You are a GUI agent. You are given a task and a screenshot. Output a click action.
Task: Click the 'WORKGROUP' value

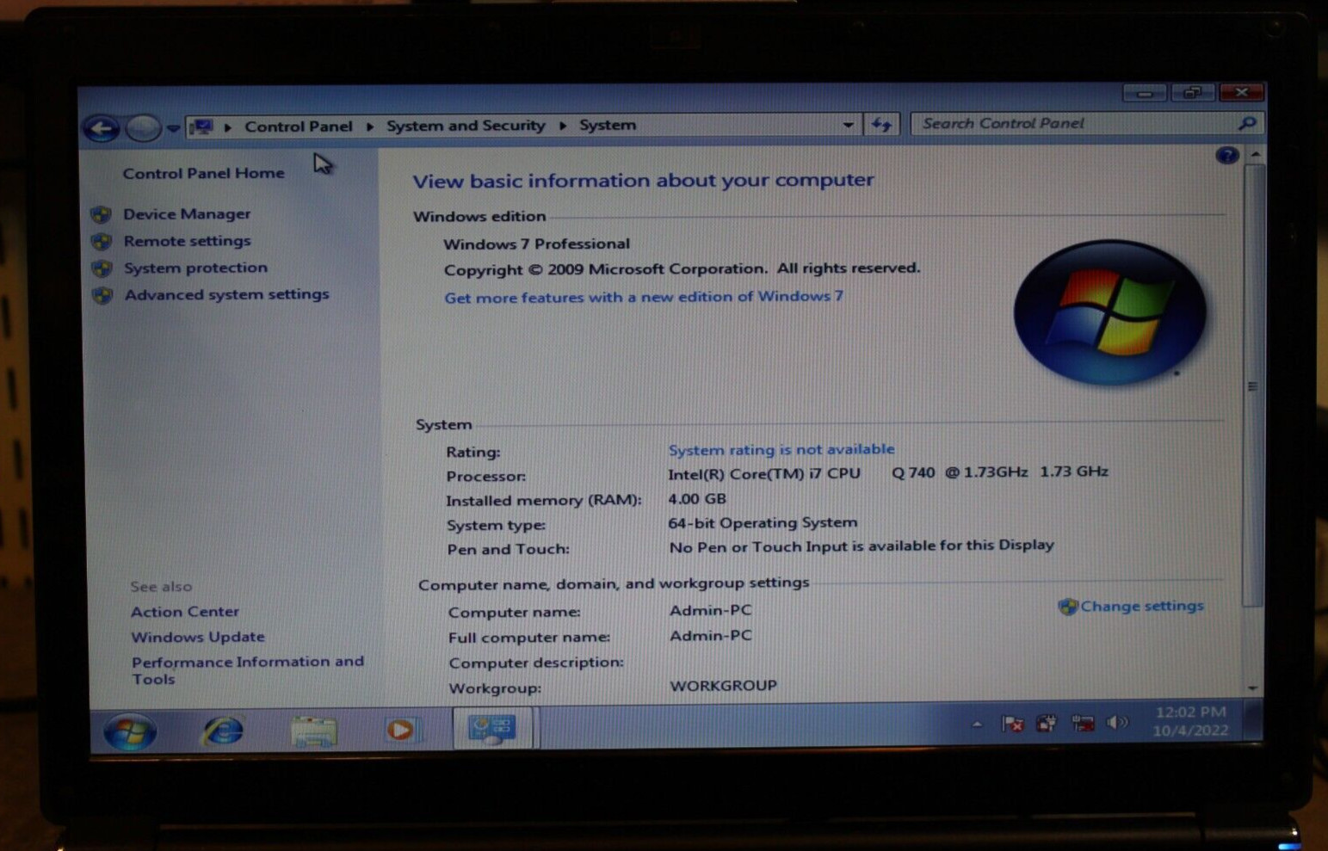tap(723, 686)
